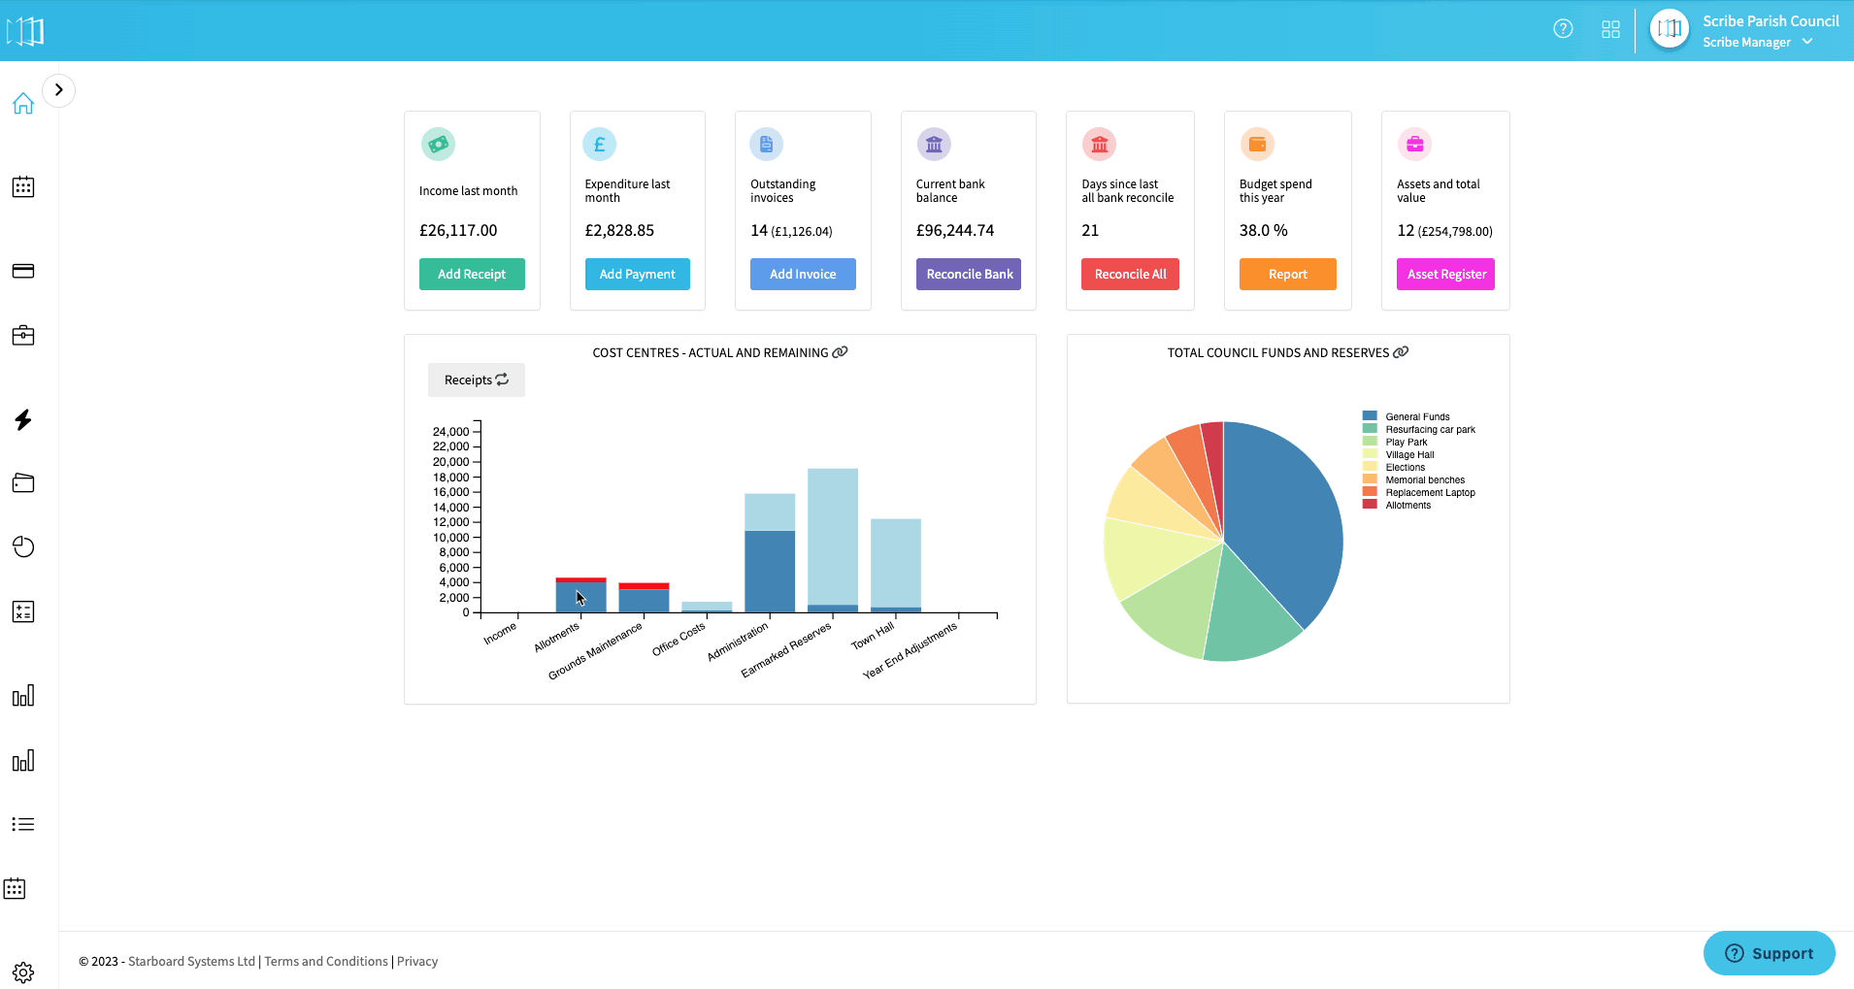Open the Support chat widget
This screenshot has height=989, width=1854.
tap(1769, 953)
